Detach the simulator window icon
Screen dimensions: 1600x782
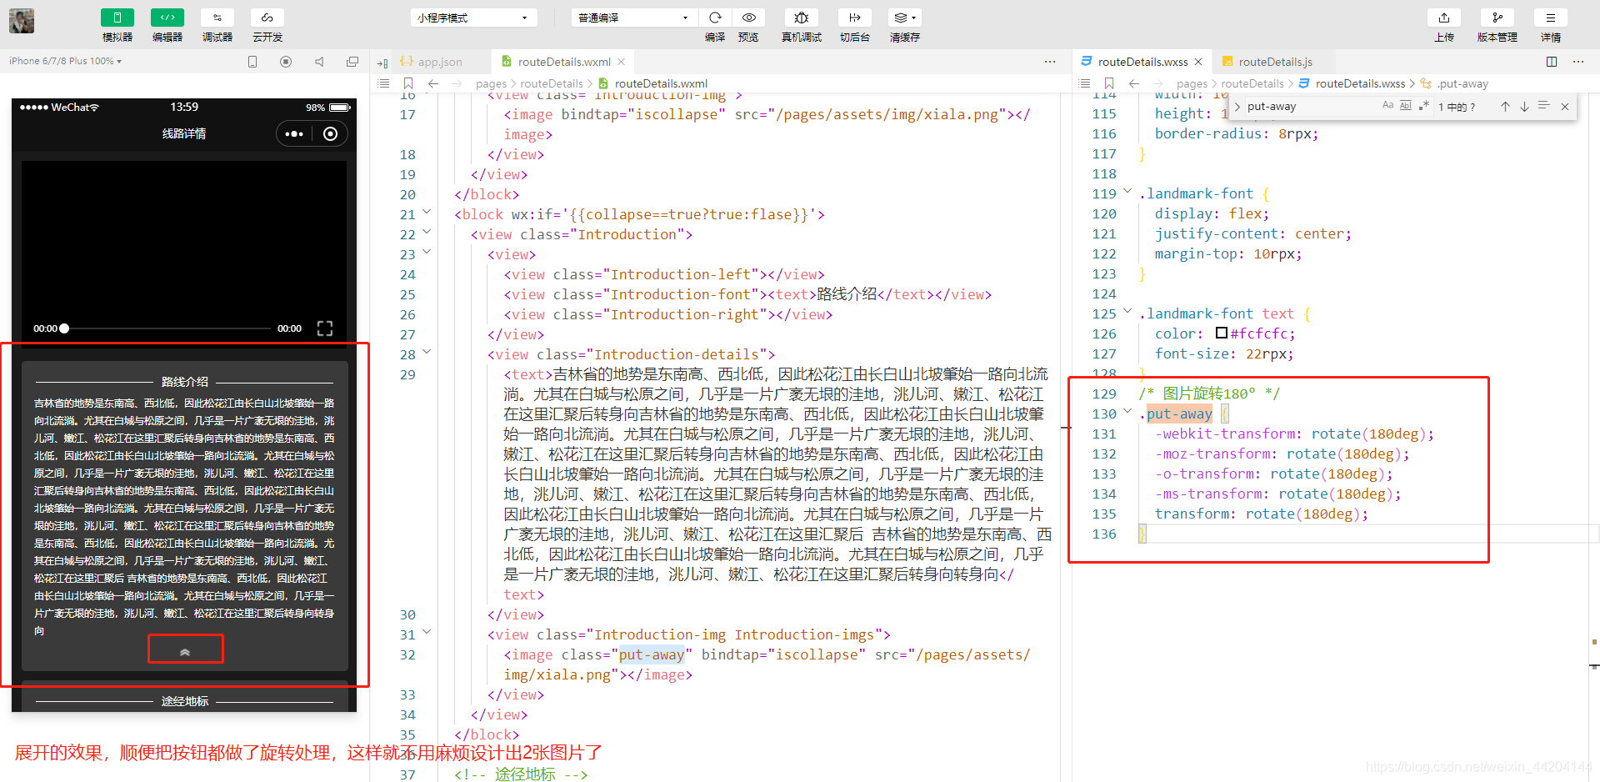(352, 62)
